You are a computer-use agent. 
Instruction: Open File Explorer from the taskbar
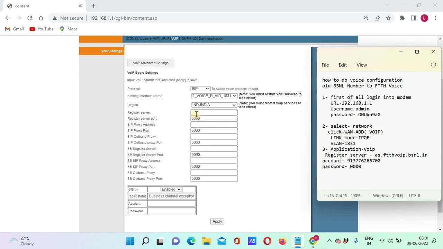[206, 241]
